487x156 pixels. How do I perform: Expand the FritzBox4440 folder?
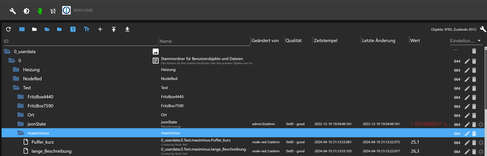21,97
